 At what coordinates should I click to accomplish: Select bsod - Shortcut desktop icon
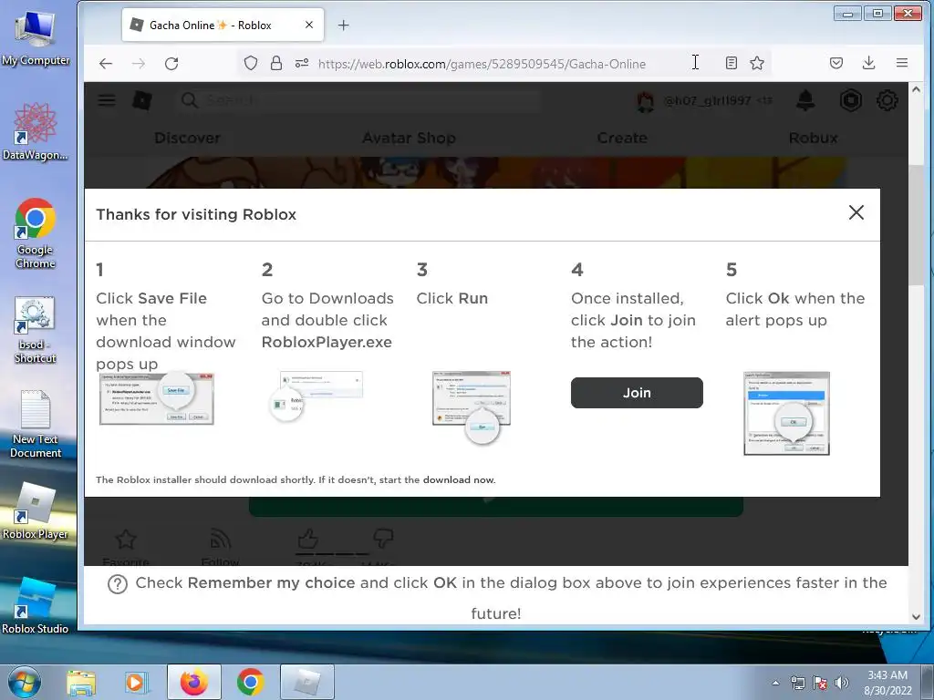point(36,330)
